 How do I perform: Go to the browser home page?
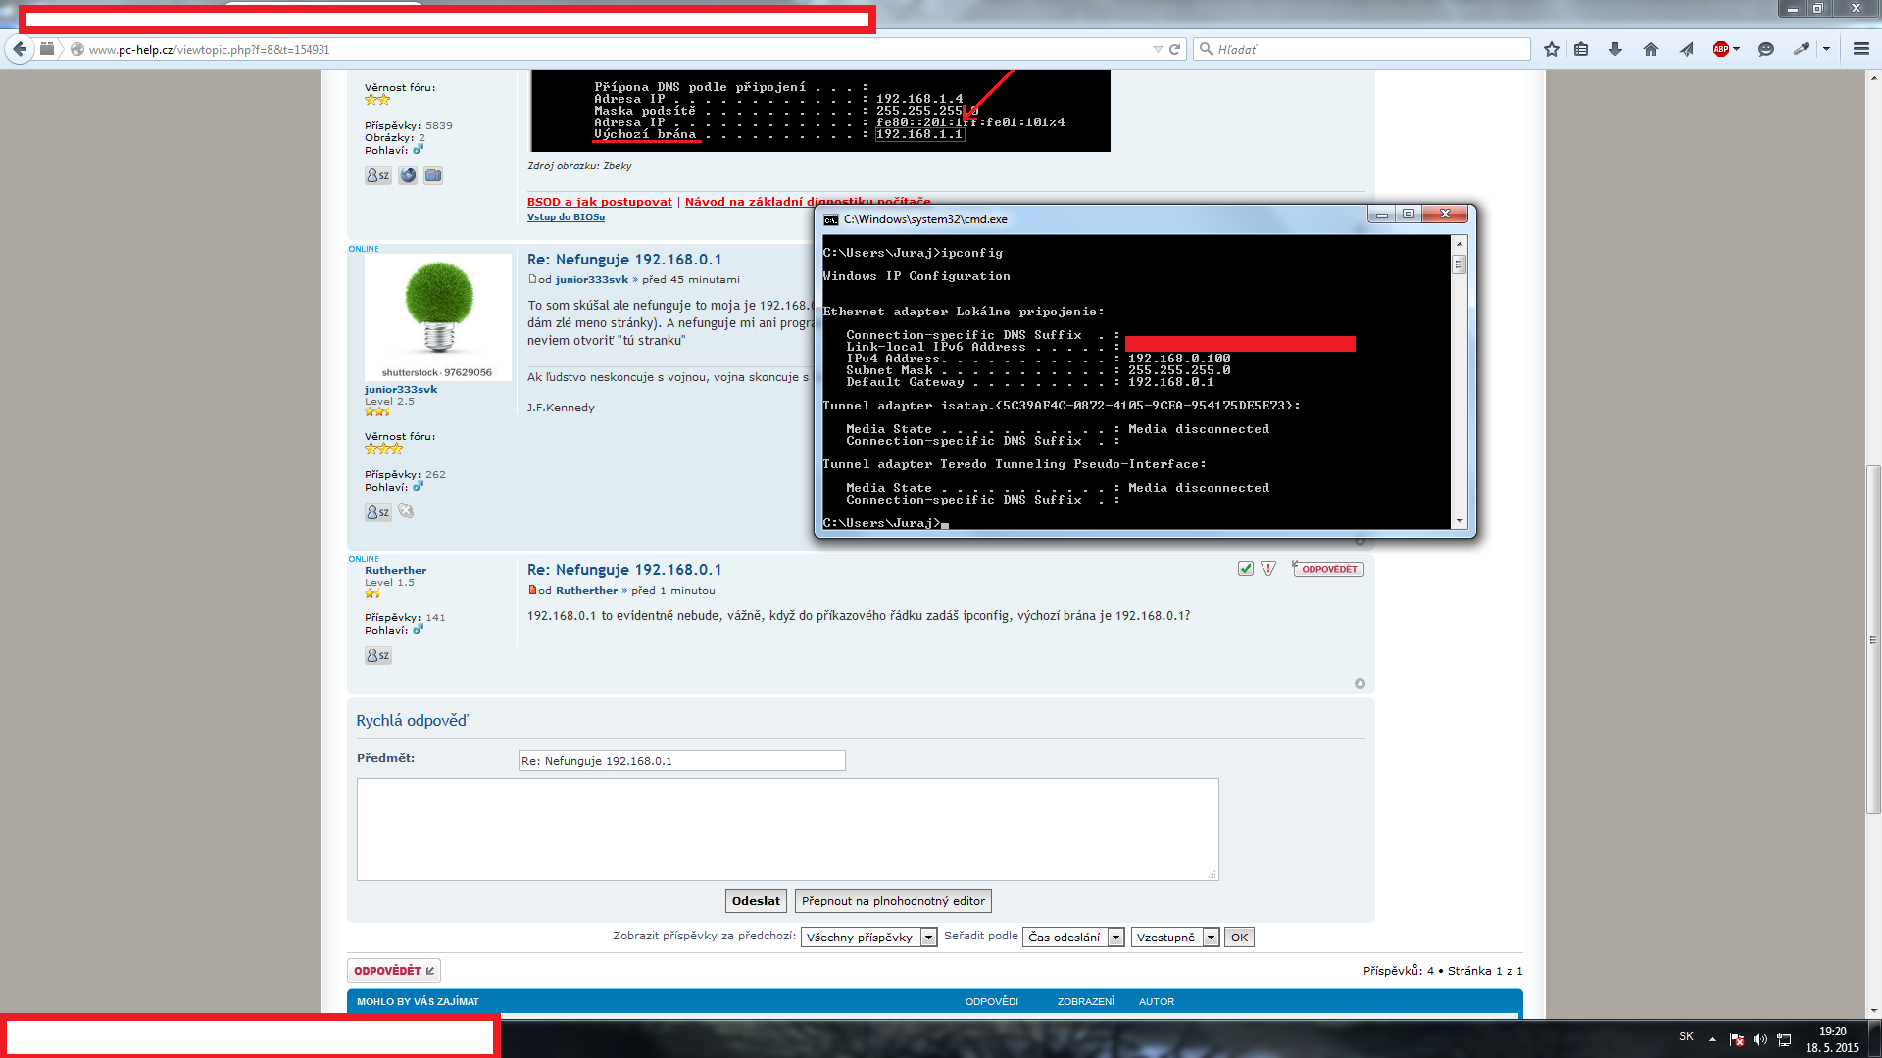(1651, 49)
